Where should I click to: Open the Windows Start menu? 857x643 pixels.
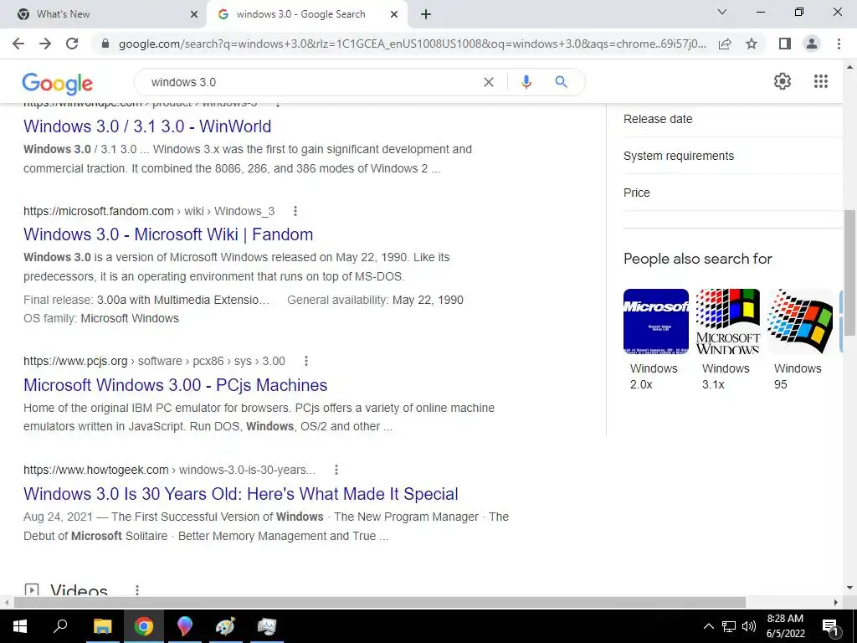20,626
